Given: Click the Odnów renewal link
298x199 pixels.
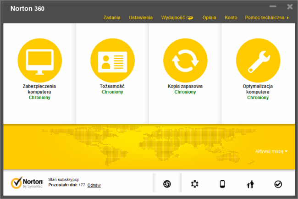Looking at the screenshot, I should pyautogui.click(x=94, y=185).
